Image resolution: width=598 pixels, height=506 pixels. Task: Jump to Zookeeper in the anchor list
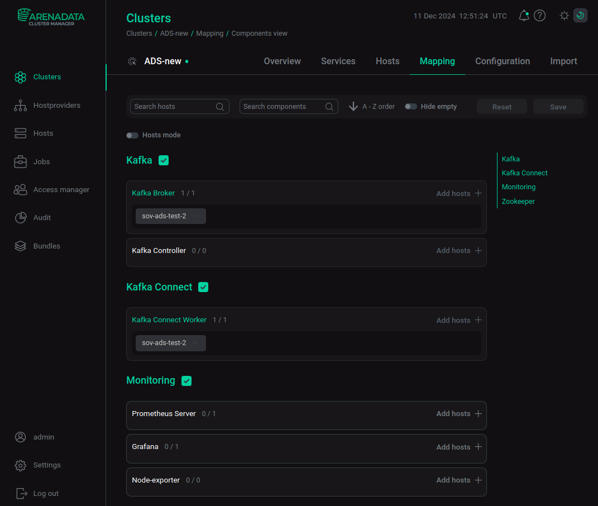(x=518, y=202)
